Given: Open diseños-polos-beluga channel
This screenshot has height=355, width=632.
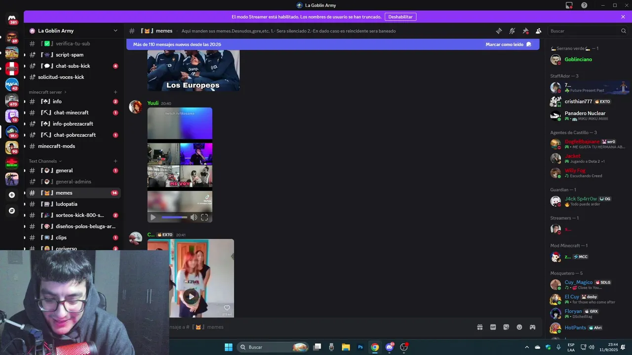Looking at the screenshot, I should click(73, 226).
